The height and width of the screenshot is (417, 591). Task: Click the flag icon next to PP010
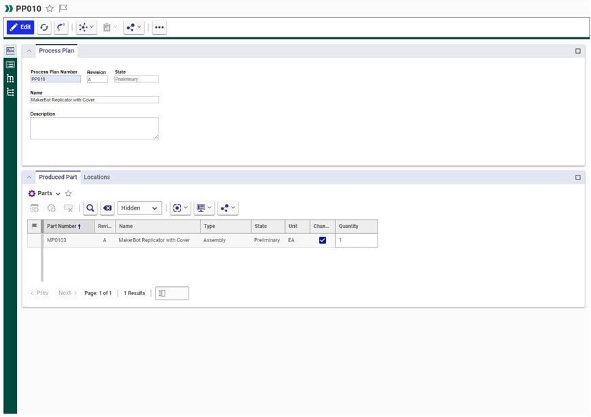63,8
